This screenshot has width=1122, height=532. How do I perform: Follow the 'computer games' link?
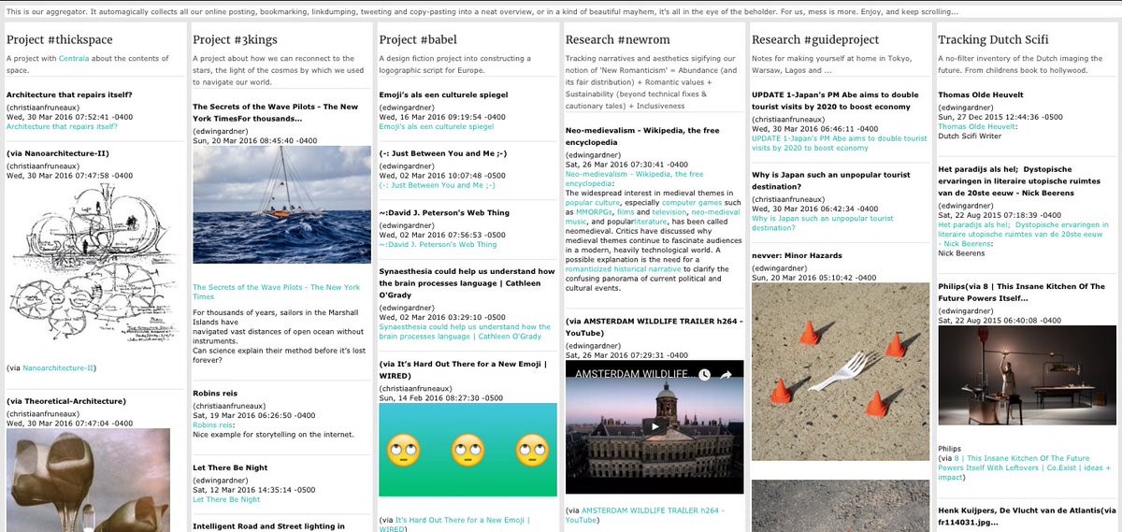(694, 201)
